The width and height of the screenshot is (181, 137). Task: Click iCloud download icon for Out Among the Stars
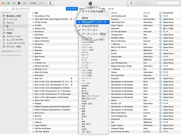[160, 132]
